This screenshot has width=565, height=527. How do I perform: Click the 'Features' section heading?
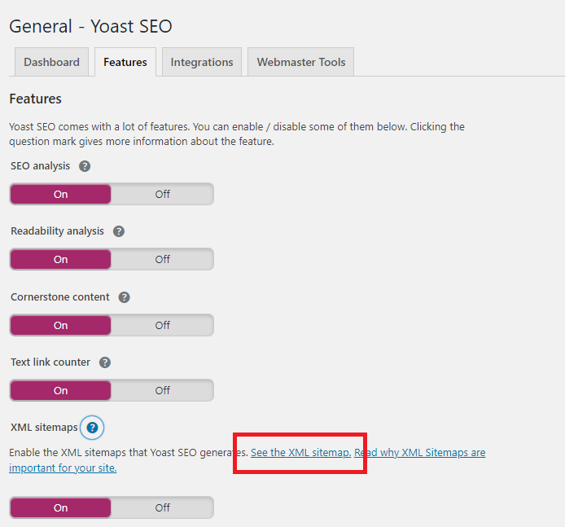tap(35, 99)
